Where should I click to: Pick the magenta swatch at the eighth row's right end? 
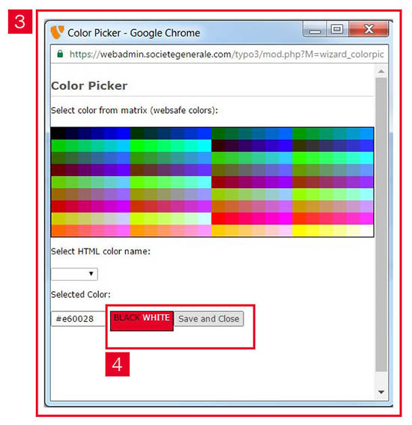pyautogui.click(x=366, y=218)
